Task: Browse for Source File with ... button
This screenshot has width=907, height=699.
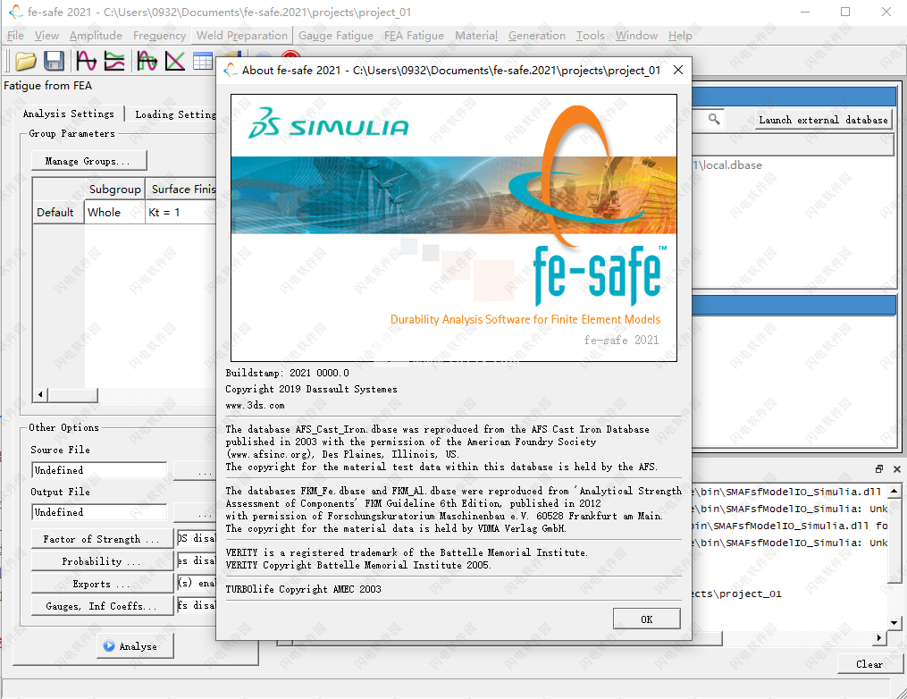Action: (197, 471)
